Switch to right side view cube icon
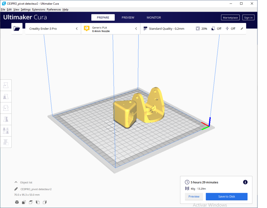Image resolution: width=267 pixels, height=208 pixels. [x=45, y=202]
